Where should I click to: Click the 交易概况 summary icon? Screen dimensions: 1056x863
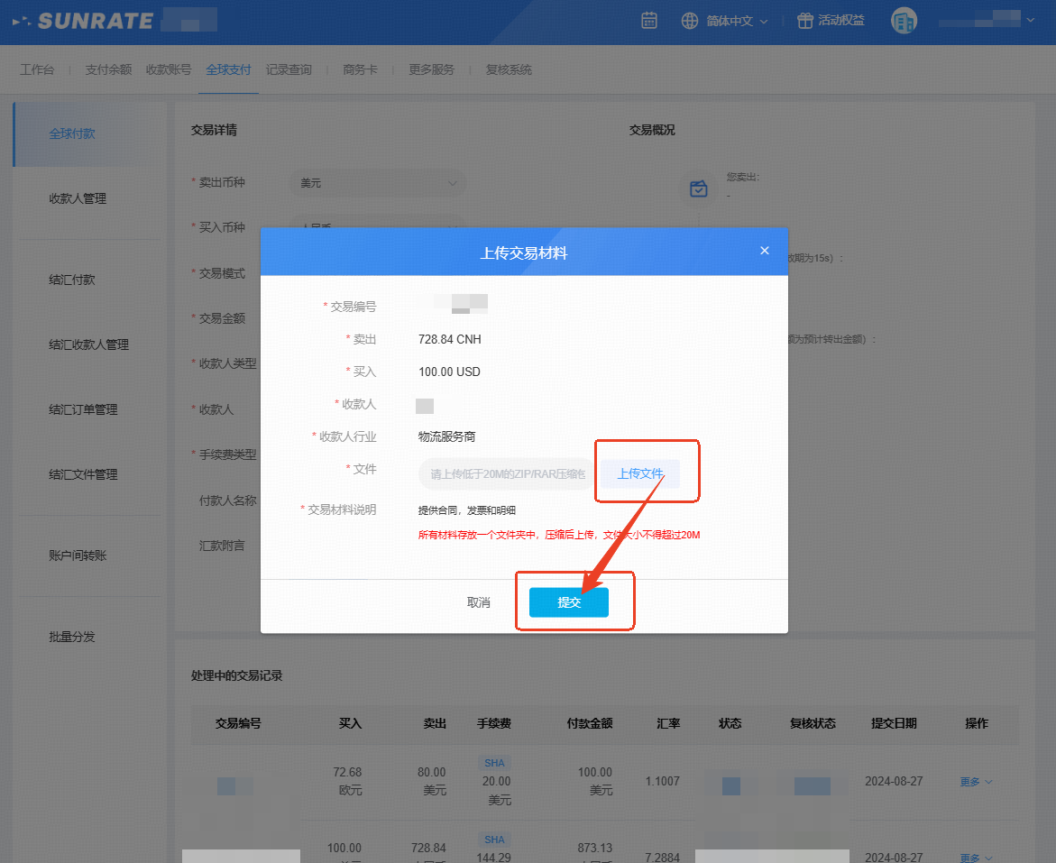point(698,188)
